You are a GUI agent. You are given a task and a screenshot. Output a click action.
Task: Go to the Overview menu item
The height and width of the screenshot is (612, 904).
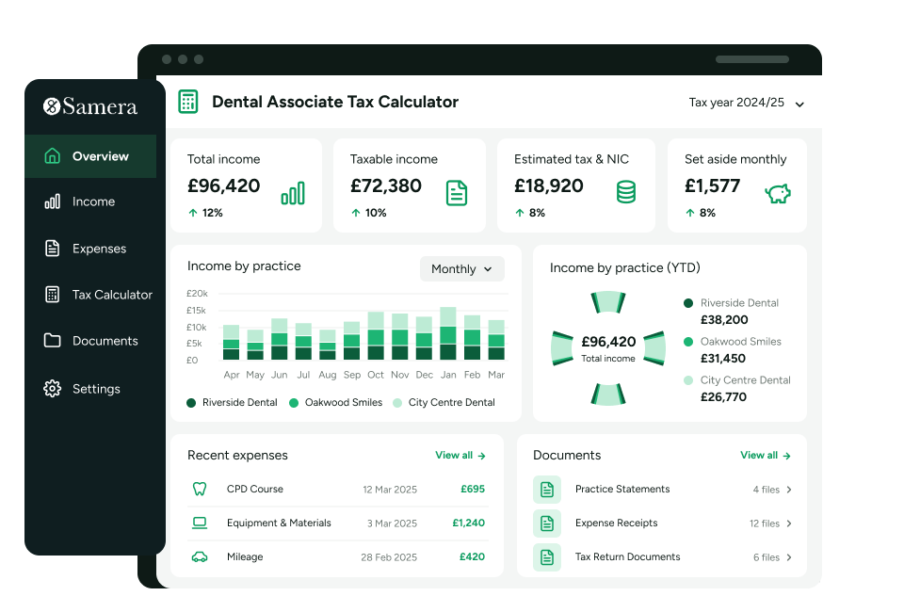[x=90, y=156]
